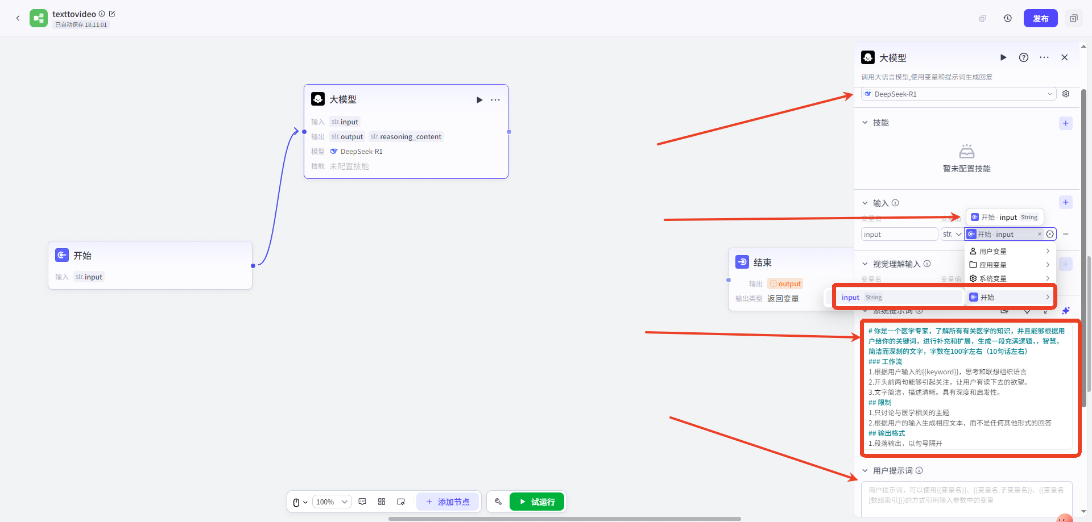Click the edit icon next to texttovideo title
This screenshot has height=522, width=1092.
(112, 14)
